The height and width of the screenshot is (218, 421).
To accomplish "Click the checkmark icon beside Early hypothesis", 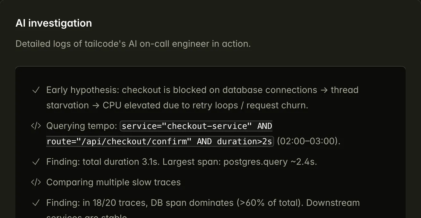I will coord(36,90).
